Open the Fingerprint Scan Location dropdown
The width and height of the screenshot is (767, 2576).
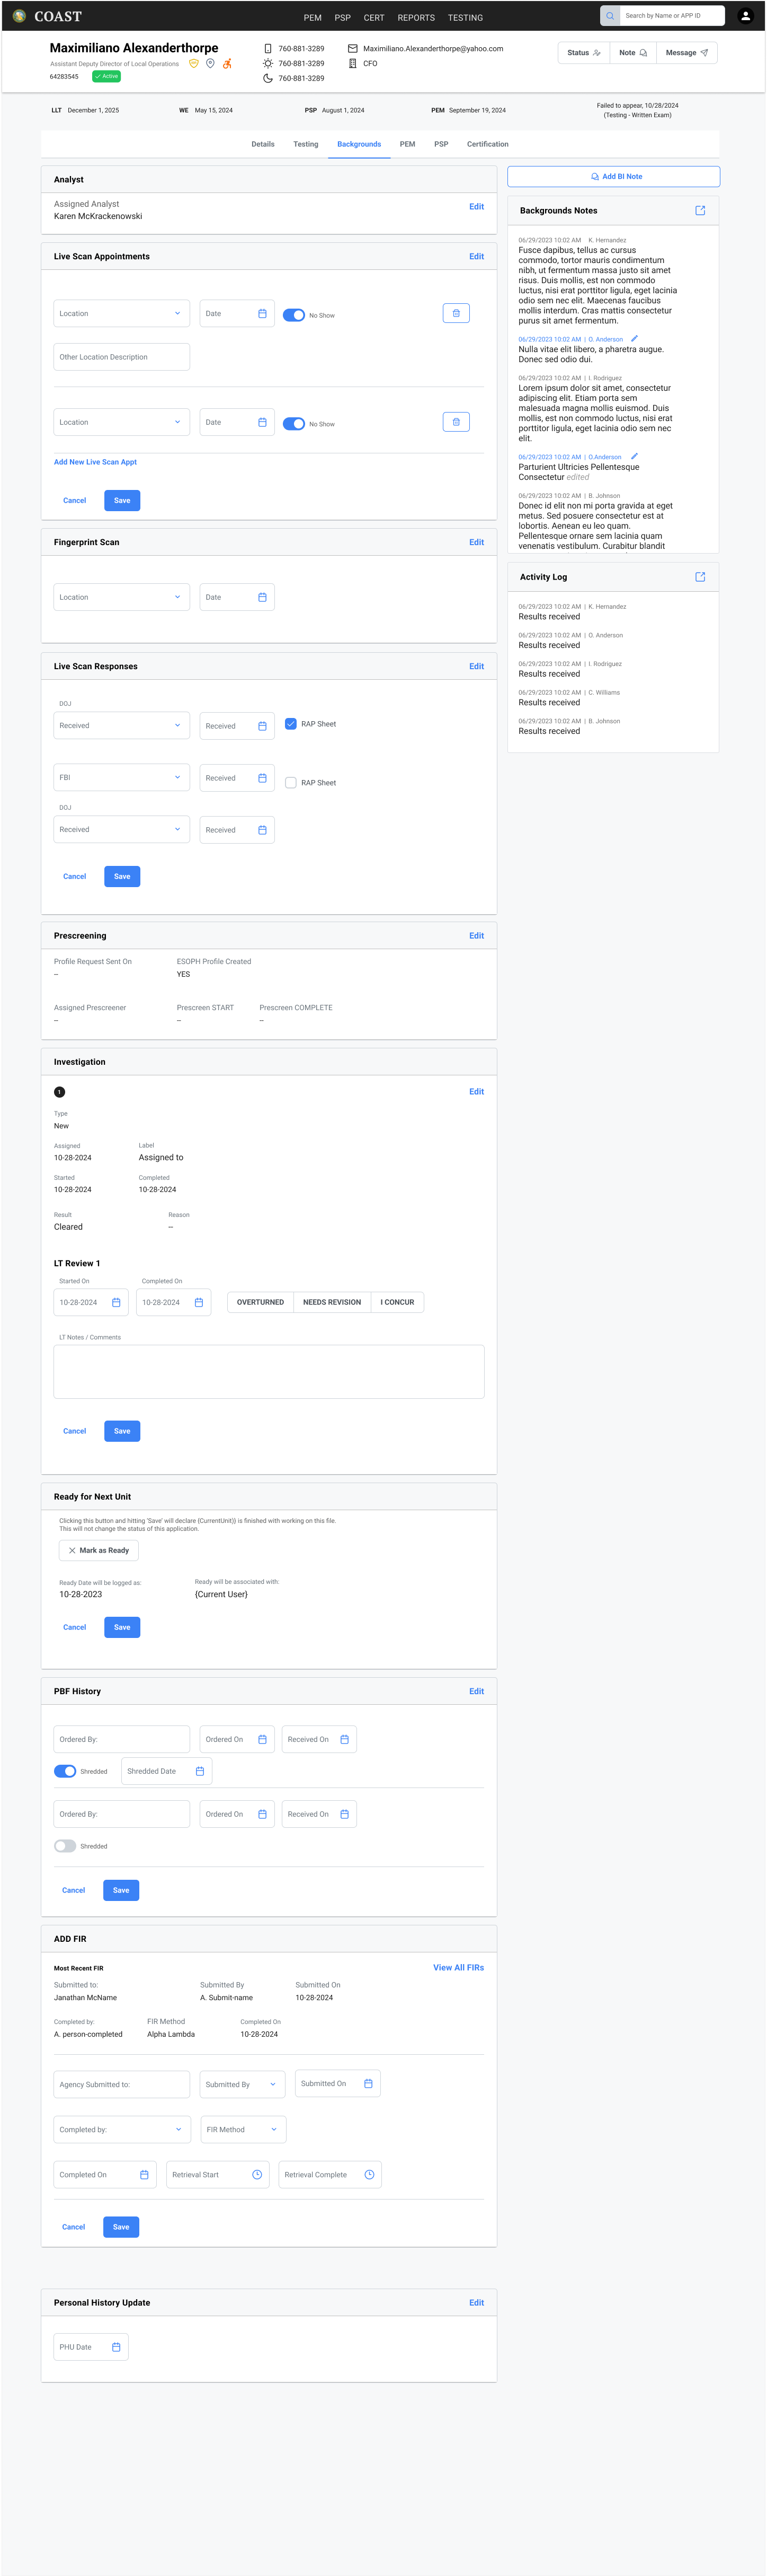(x=122, y=597)
